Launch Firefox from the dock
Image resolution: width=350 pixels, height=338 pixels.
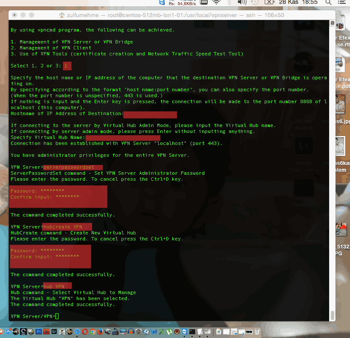[100, 331]
